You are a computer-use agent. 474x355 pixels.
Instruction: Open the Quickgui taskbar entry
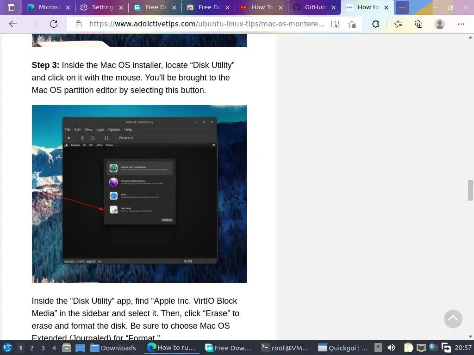pos(343,348)
